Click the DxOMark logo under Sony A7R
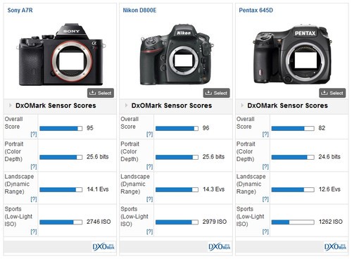 [x=103, y=247]
